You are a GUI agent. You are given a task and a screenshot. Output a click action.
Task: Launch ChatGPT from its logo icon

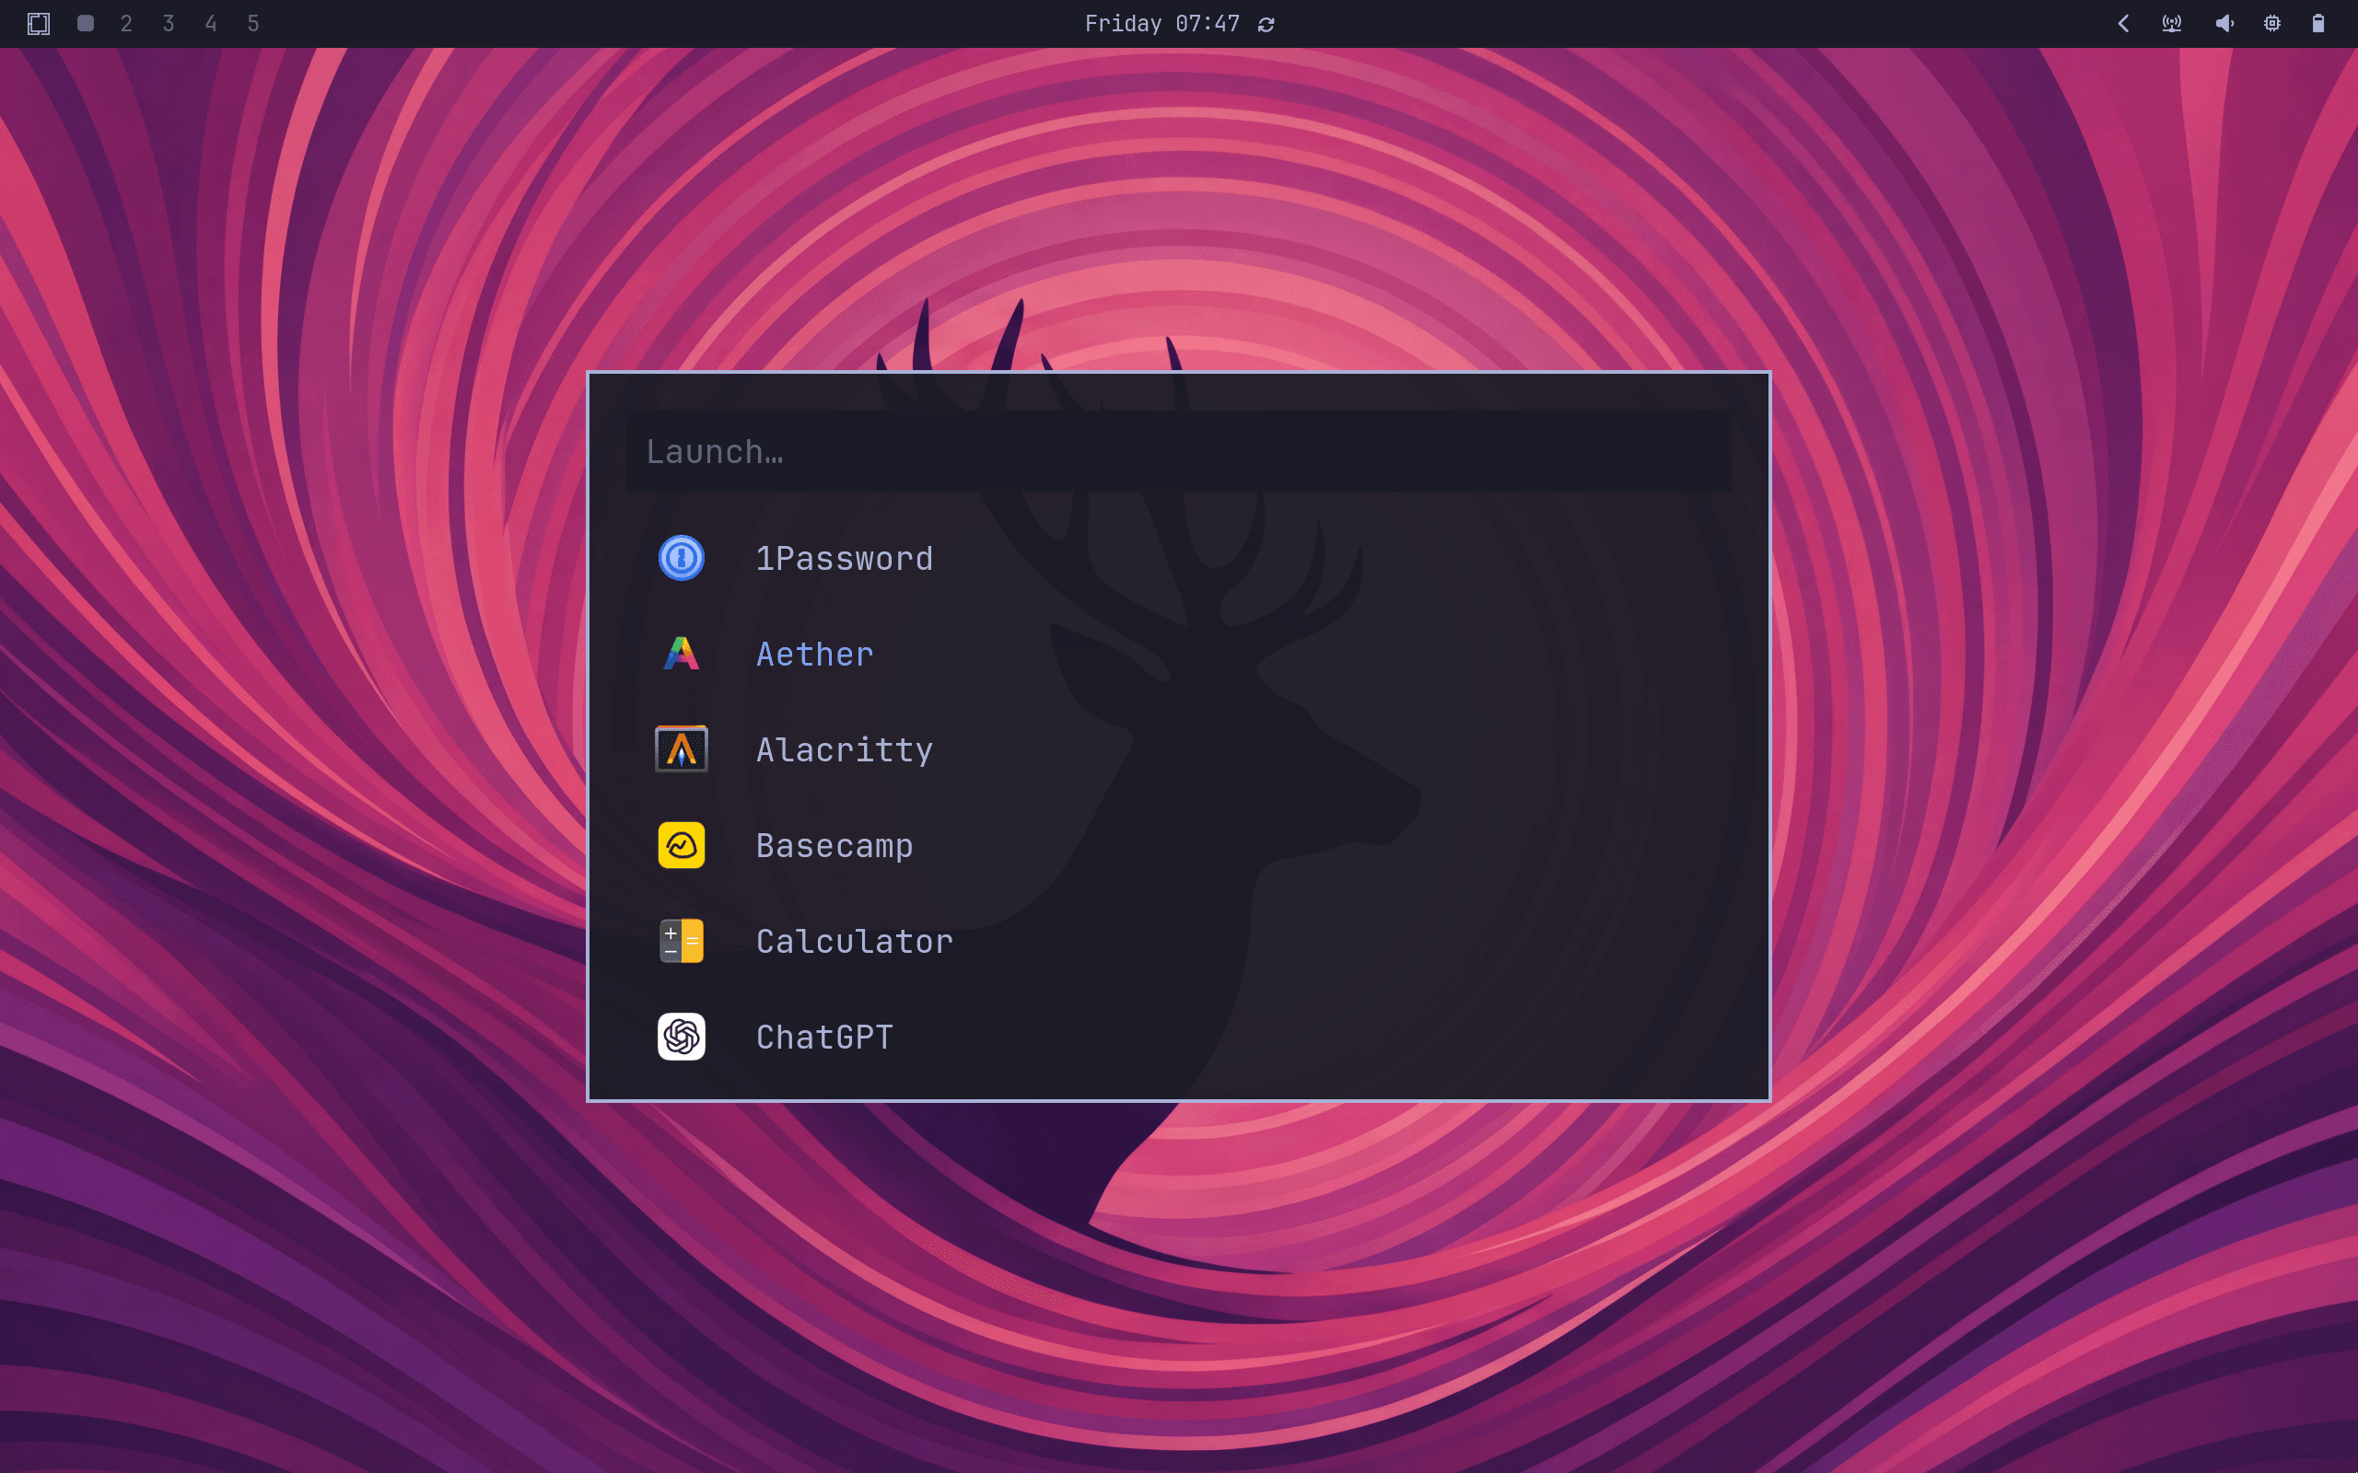click(681, 1037)
